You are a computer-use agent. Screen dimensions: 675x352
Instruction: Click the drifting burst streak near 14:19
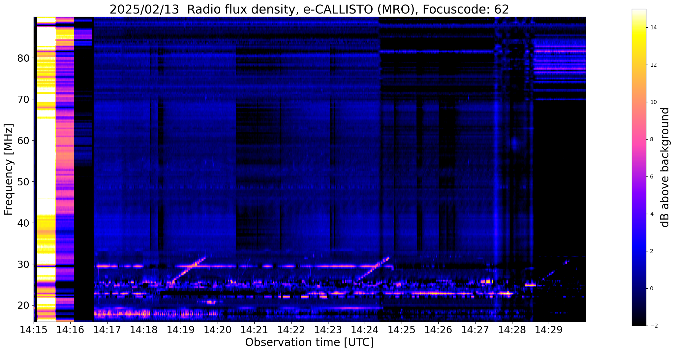pyautogui.click(x=188, y=270)
